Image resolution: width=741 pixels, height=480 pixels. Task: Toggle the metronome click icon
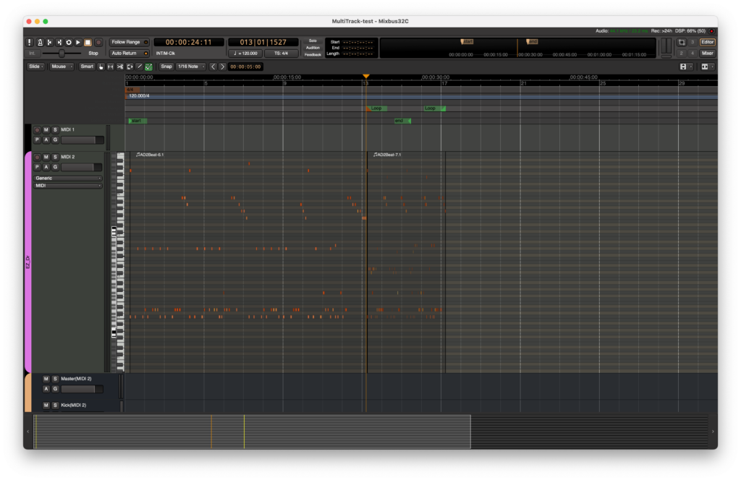tap(40, 43)
